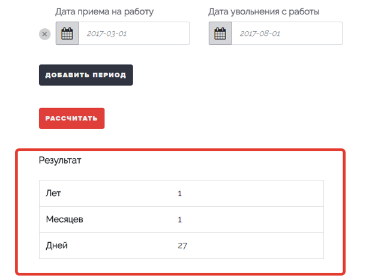Click the Дата увольнения с работы label
384x280 pixels.
(x=264, y=11)
